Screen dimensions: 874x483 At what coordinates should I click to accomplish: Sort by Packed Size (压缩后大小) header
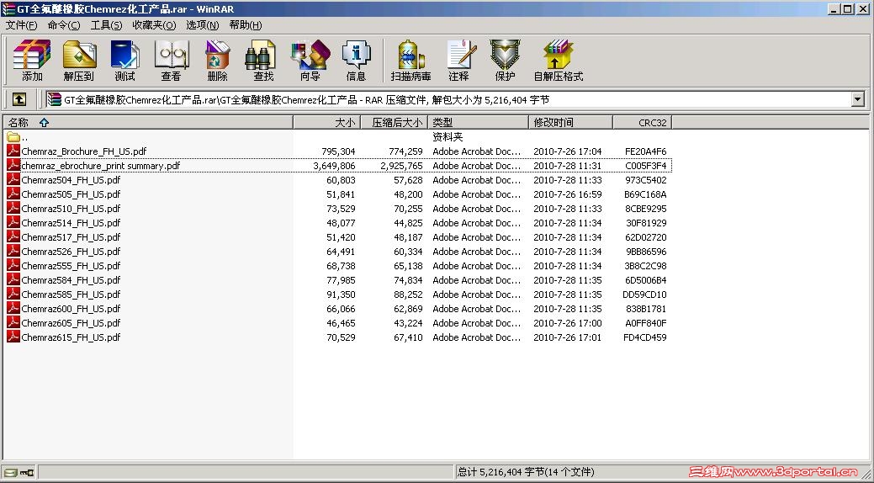tap(394, 122)
